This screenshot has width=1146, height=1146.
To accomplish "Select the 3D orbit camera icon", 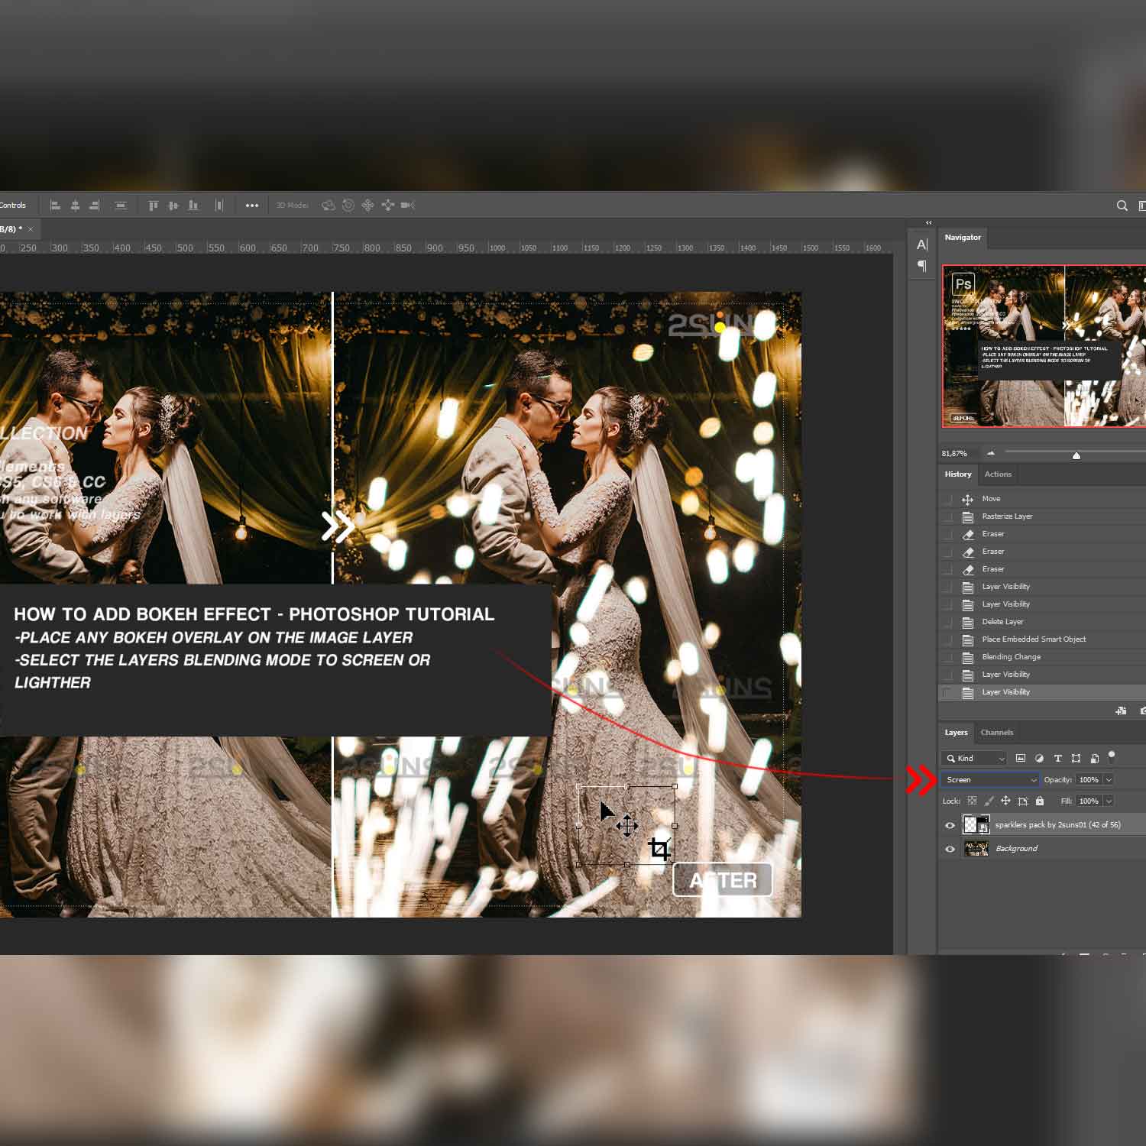I will point(329,206).
